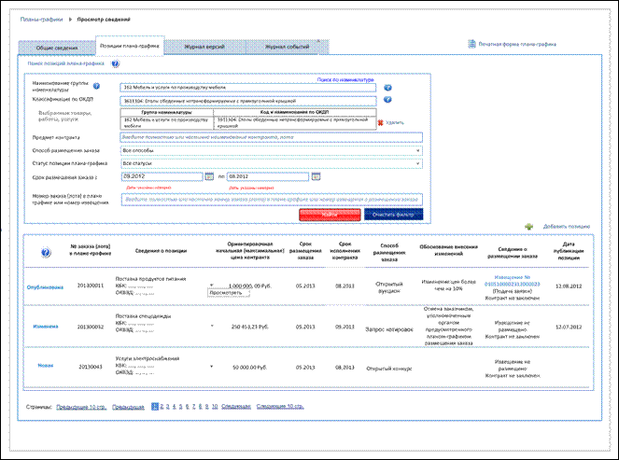The width and height of the screenshot is (619, 460).
Task: Open the position status dropdown
Action: tap(271, 163)
